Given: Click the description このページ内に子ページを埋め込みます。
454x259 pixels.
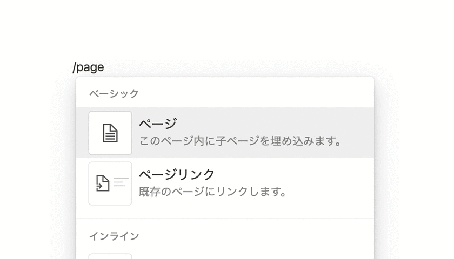Looking at the screenshot, I should coord(241,141).
